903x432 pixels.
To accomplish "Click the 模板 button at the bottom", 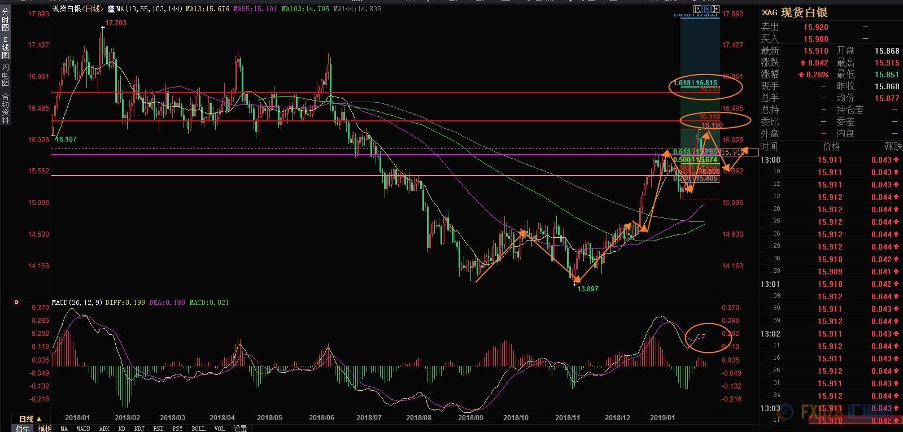I will click(45, 429).
